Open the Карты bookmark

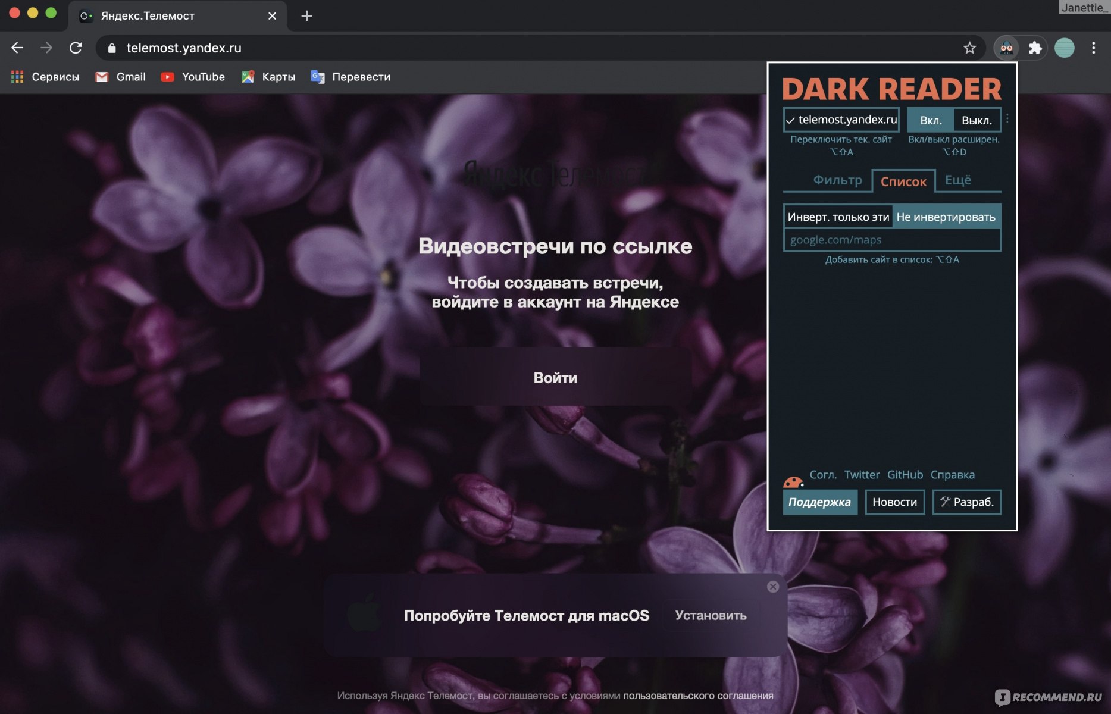268,77
